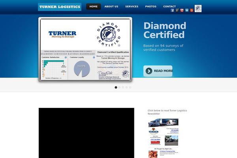Click 'Click below to read Turner Logistics Newsletter'
This screenshot has width=237, height=158.
click(x=167, y=112)
